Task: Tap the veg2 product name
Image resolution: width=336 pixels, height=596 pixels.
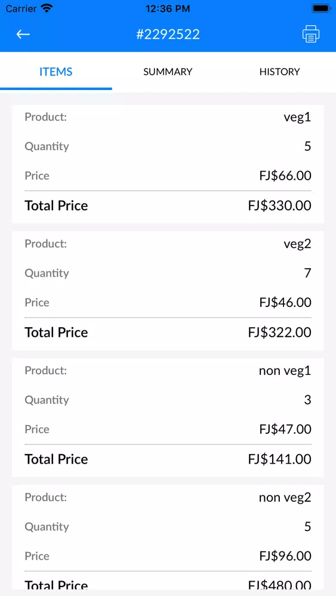Action: point(297,244)
